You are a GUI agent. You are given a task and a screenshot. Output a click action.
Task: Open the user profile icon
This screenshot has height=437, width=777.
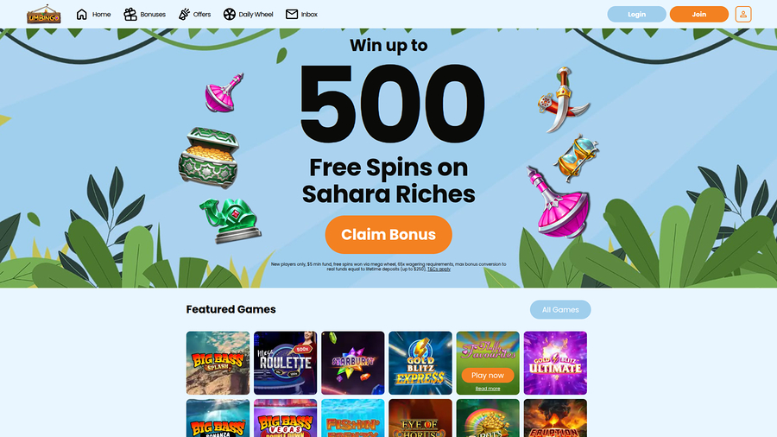pos(742,15)
